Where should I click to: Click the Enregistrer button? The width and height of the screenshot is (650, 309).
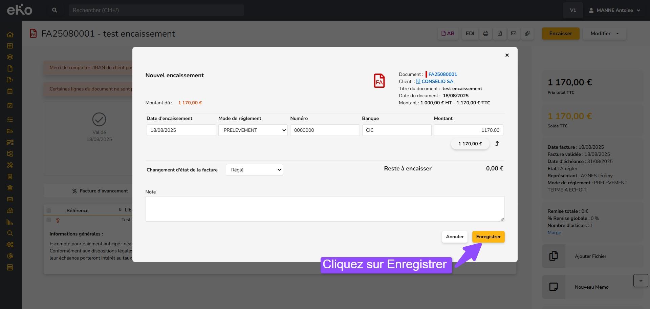point(488,237)
